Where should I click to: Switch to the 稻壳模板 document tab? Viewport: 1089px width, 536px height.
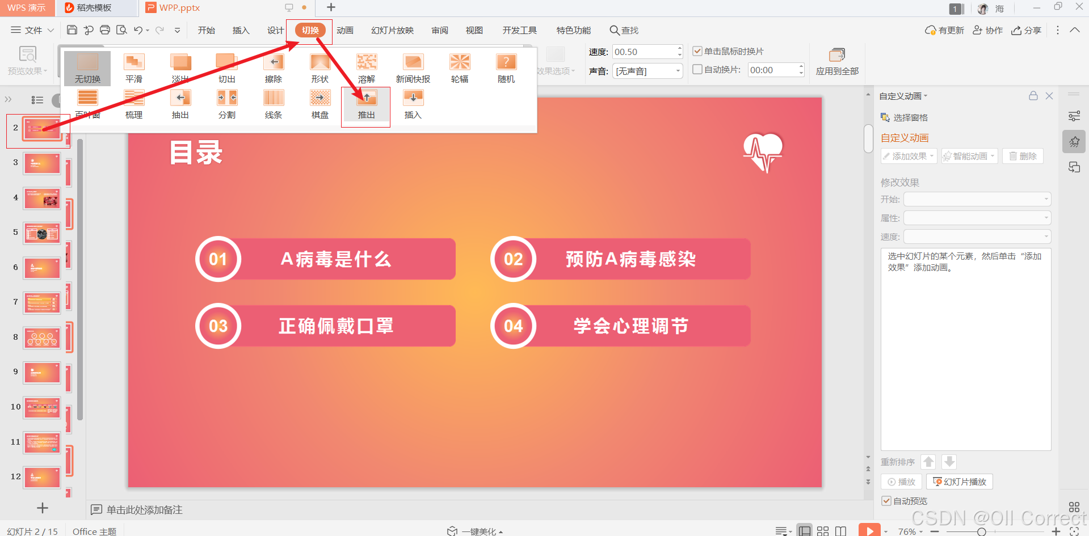pyautogui.click(x=97, y=8)
